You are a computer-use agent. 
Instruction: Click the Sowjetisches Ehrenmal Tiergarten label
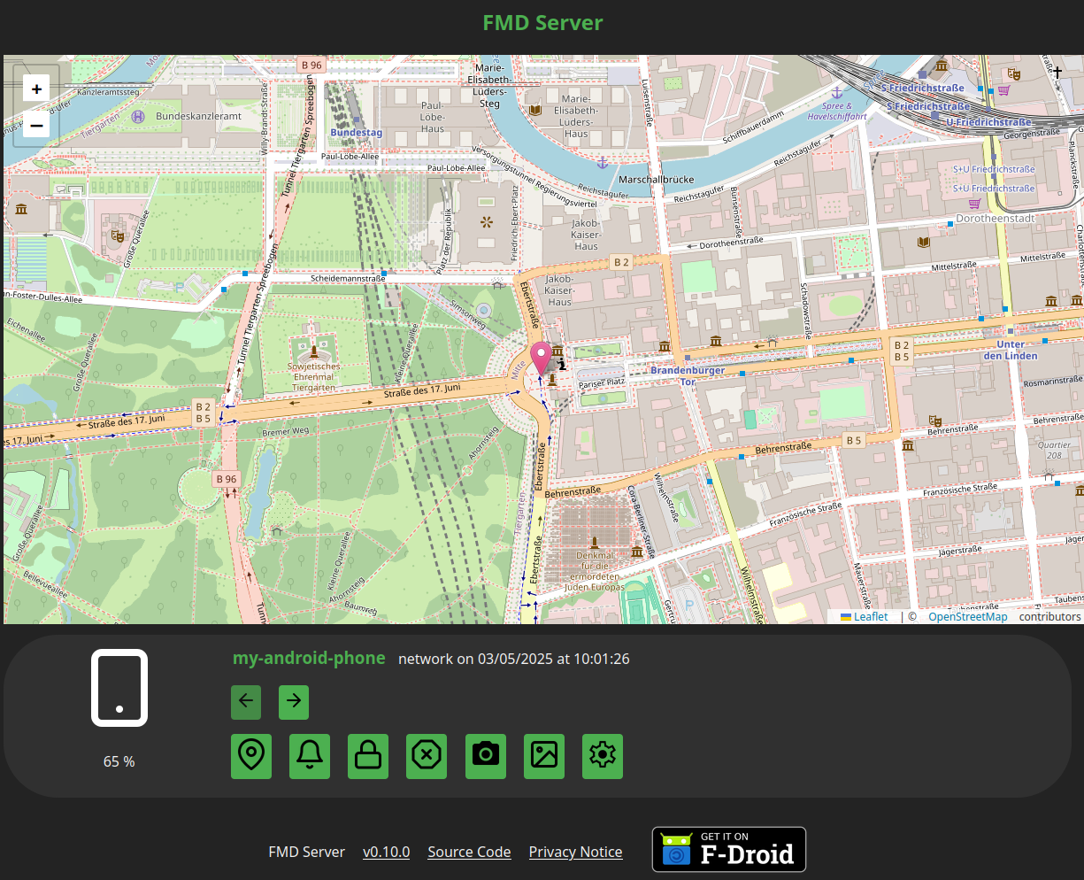pos(314,377)
